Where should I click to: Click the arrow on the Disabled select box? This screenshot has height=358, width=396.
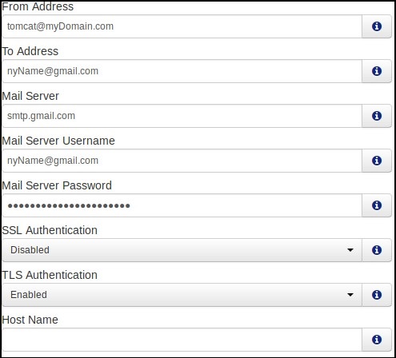350,250
